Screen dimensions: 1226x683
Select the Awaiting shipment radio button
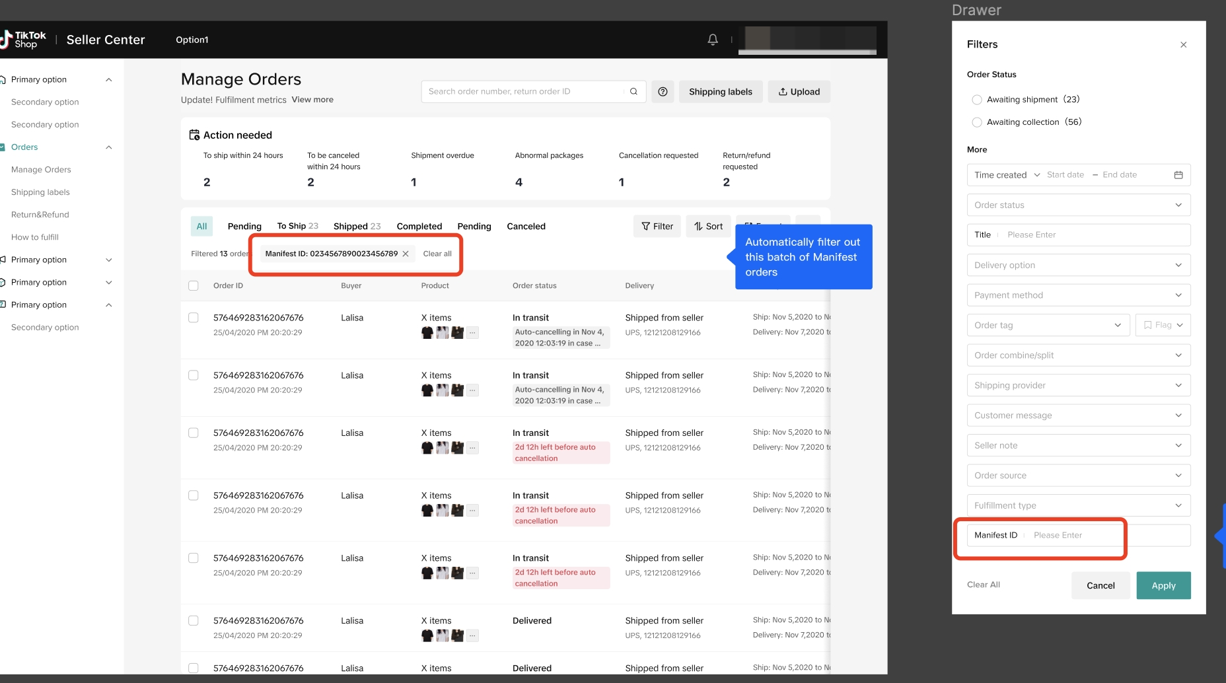[976, 100]
